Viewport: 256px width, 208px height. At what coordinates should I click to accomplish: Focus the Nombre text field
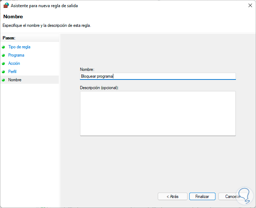[158, 76]
